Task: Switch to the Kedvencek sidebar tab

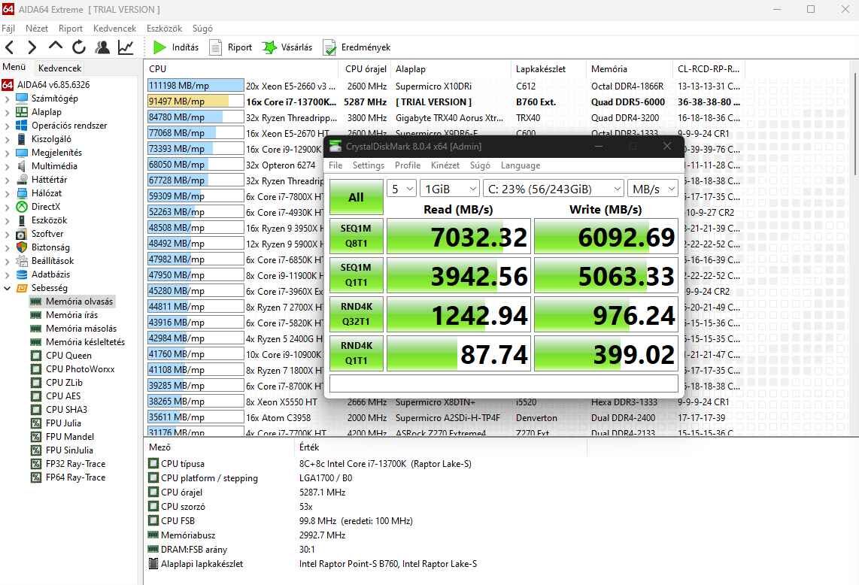Action: tap(59, 68)
